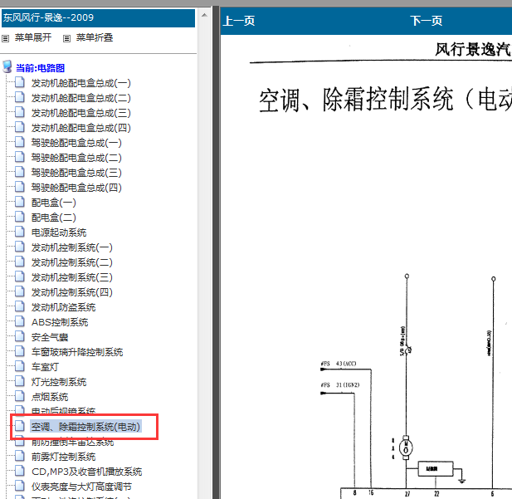Click page icon beside 驾驶舱配电盒总成(一)
This screenshot has width=512, height=499.
pos(20,142)
